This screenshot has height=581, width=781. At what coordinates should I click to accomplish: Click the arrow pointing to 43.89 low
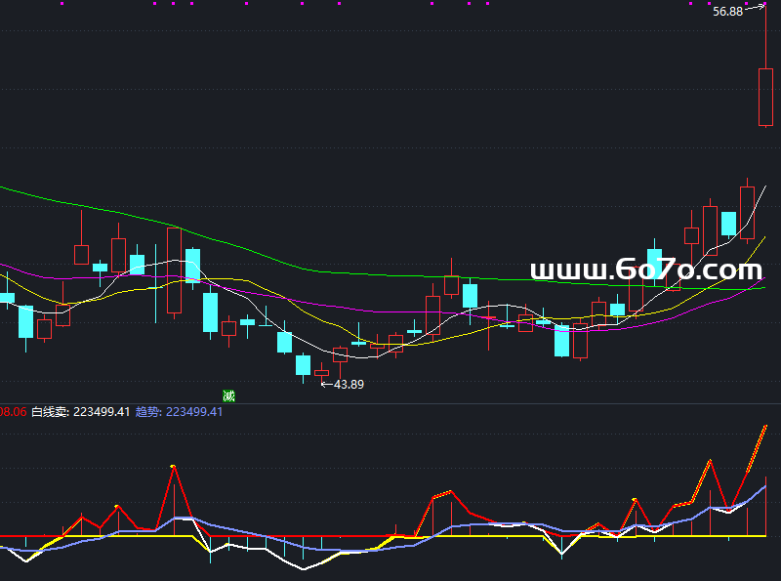[x=327, y=384]
